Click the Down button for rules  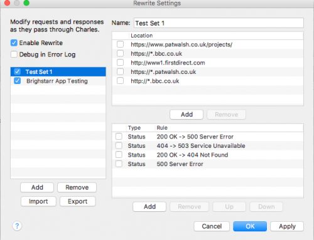[x=266, y=207]
